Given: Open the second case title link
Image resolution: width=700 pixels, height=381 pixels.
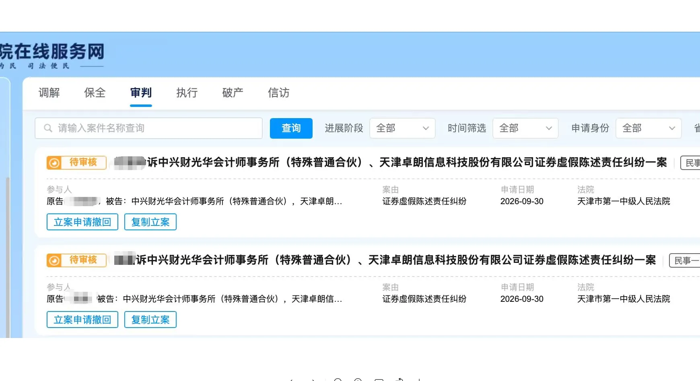Looking at the screenshot, I should [385, 260].
